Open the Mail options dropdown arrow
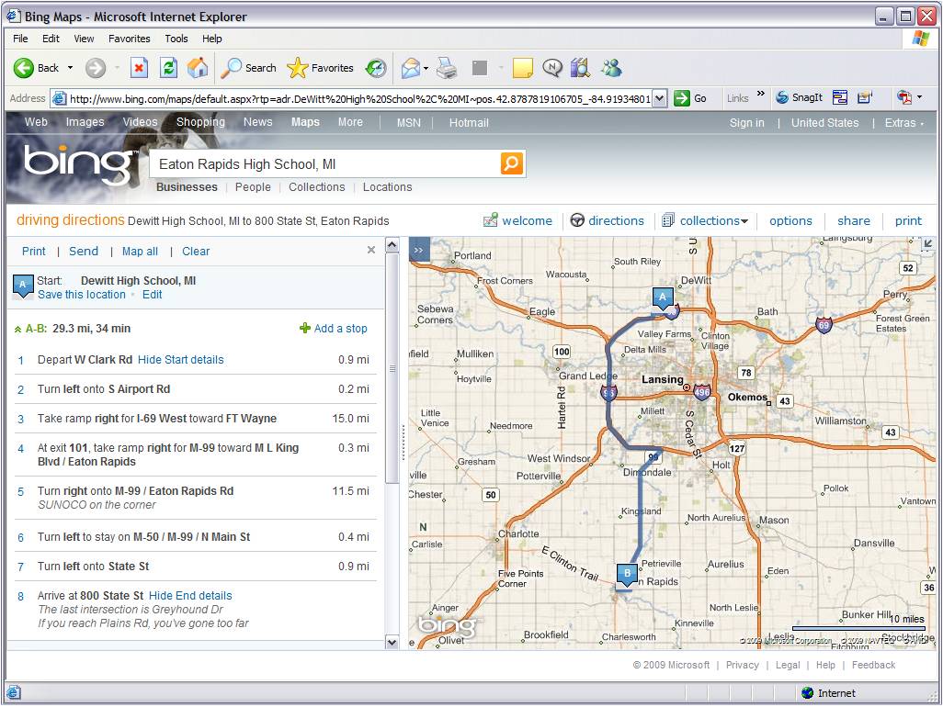Viewport: 943px width, 707px height. pos(426,68)
